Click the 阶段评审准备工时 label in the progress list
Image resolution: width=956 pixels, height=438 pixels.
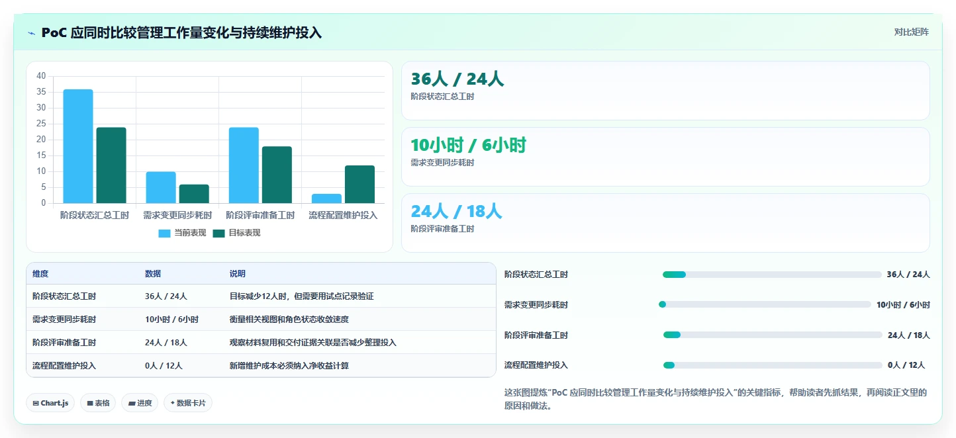tap(536, 335)
